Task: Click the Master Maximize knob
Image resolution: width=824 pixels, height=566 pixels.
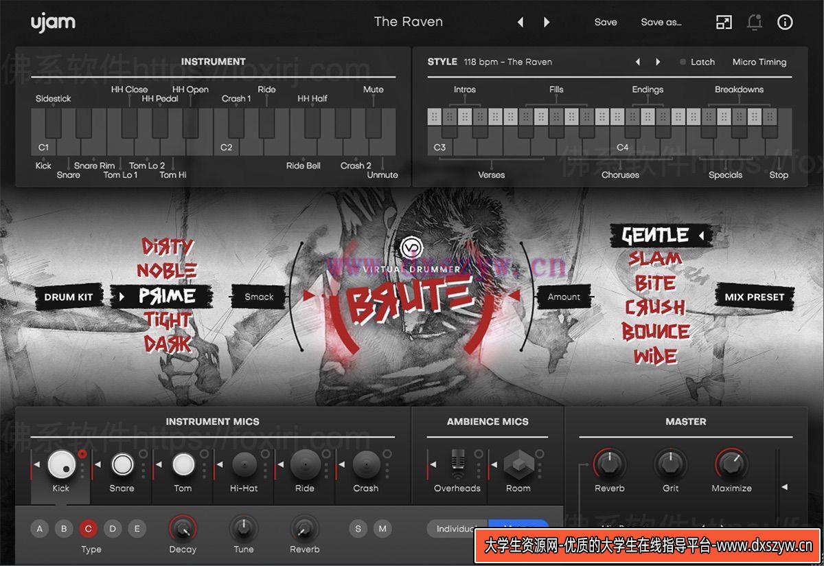Action: 731,465
